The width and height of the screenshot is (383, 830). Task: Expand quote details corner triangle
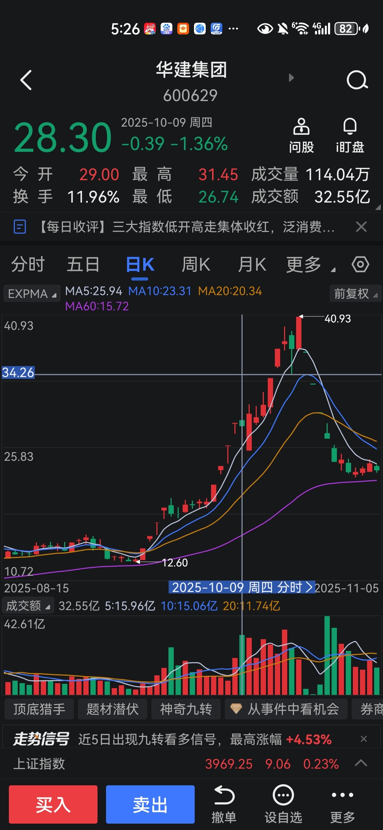click(378, 207)
